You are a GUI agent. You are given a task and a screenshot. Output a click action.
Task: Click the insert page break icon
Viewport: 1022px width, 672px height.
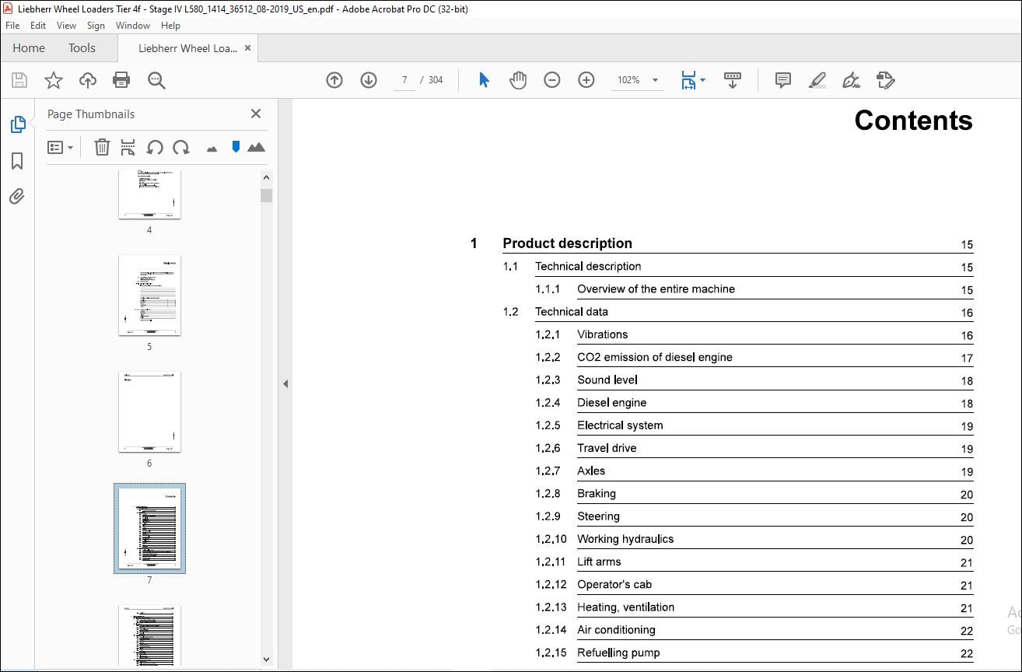128,147
